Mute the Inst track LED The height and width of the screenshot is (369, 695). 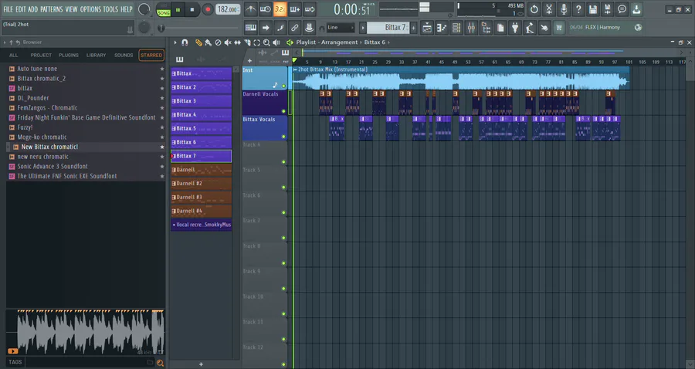point(283,86)
